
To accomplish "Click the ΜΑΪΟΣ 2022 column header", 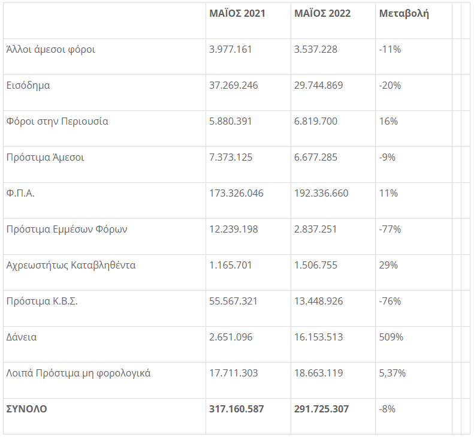I will coord(322,13).
